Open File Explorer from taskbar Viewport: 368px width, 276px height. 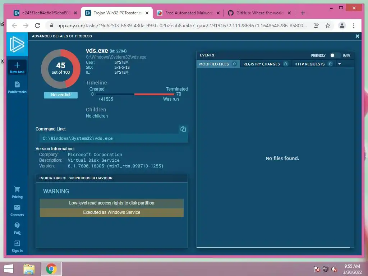click(x=29, y=269)
